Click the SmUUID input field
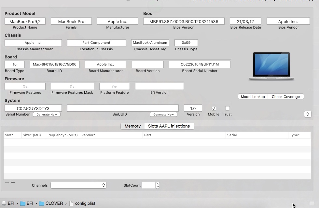This screenshot has height=208, width=319. pyautogui.click(x=123, y=108)
